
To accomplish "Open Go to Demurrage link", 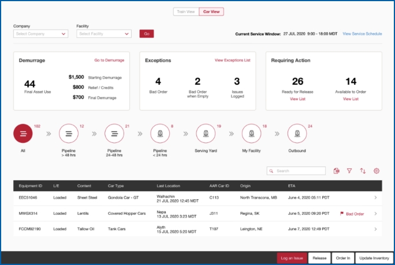I will 109,60.
